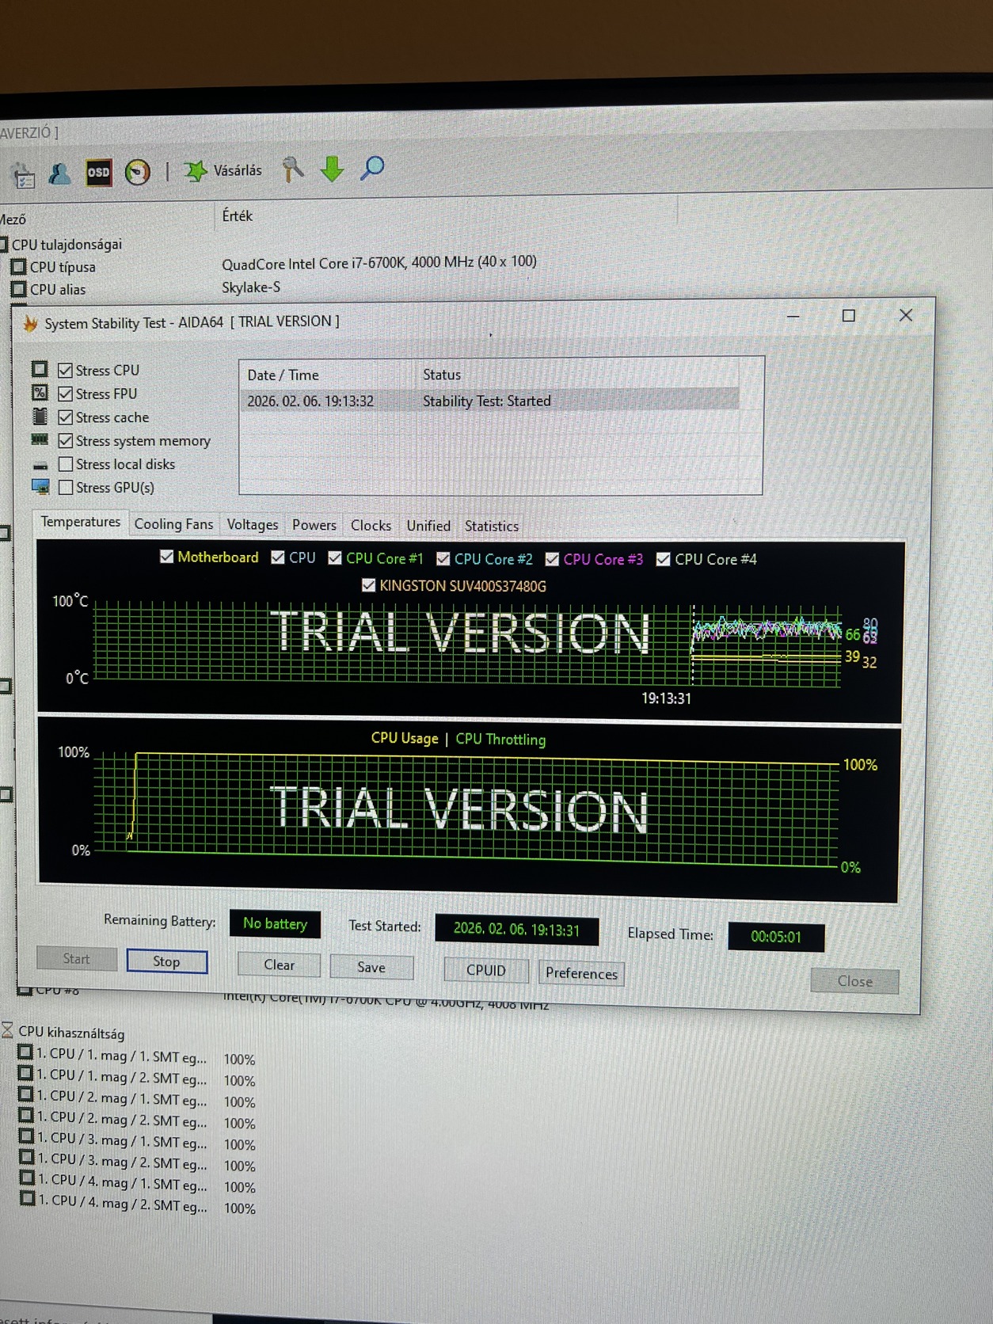Select row 1. CPU / 4. mag / 1. SMT
This screenshot has height=1324, width=993.
(136, 1185)
